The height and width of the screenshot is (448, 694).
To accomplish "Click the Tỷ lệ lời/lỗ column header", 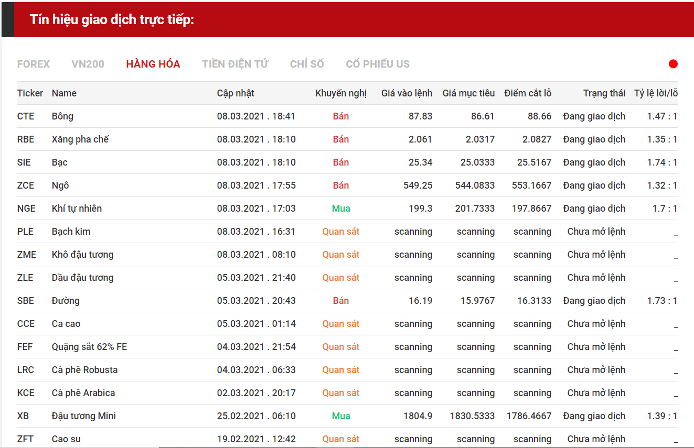I will (656, 93).
